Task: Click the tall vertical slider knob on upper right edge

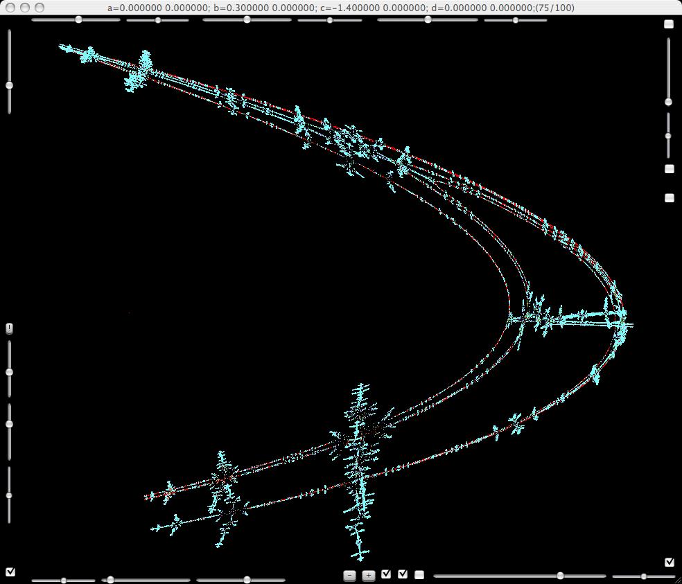Action: click(669, 102)
